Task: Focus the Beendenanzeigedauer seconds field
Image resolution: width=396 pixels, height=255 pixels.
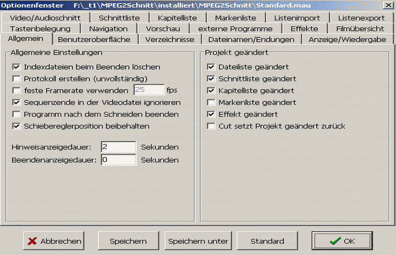Action: tap(118, 160)
